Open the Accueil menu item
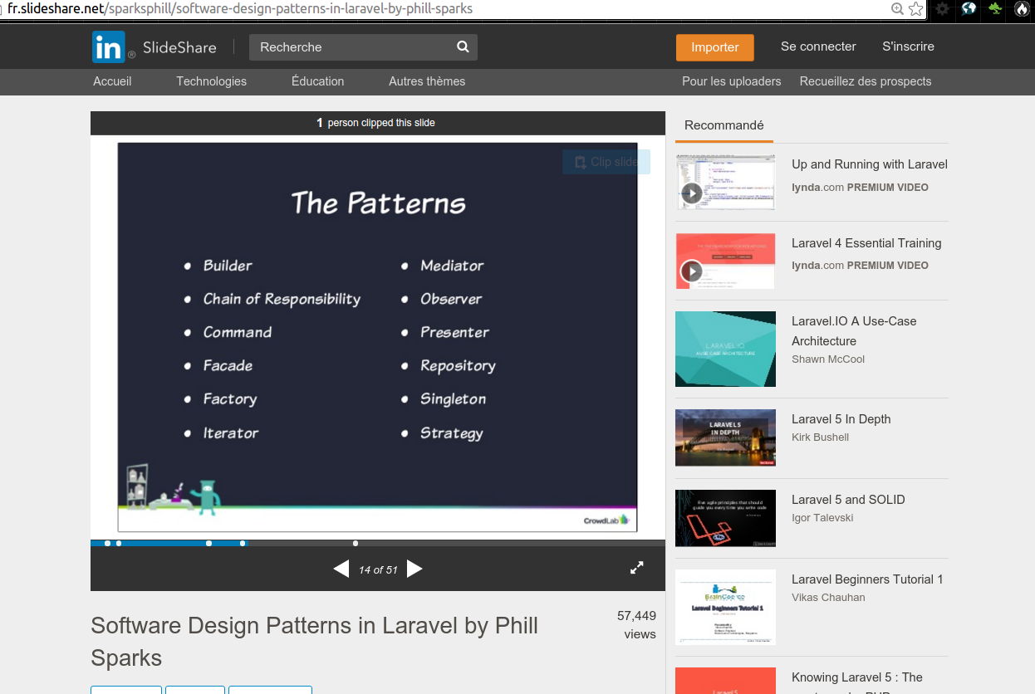The width and height of the screenshot is (1035, 694). click(112, 81)
